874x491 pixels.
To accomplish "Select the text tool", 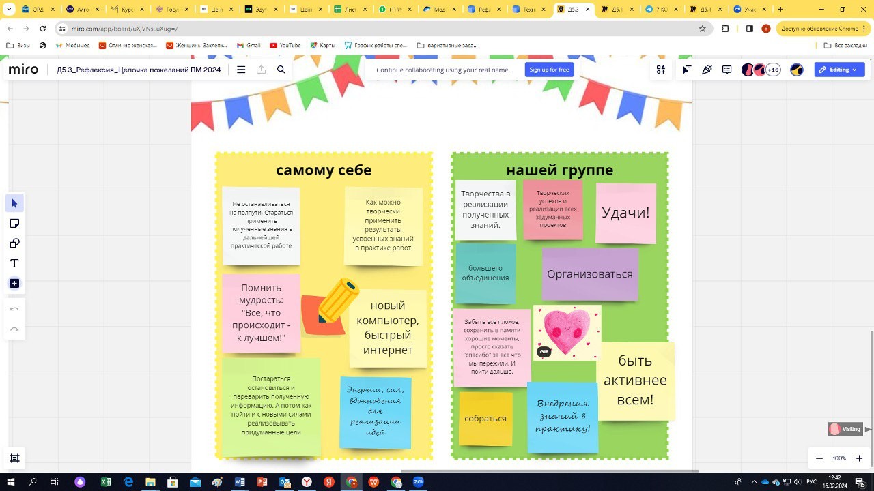I will point(14,263).
